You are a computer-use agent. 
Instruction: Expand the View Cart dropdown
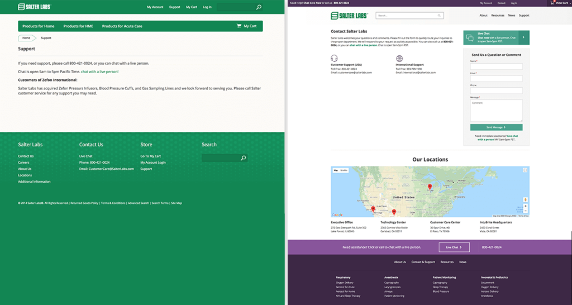(x=563, y=3)
